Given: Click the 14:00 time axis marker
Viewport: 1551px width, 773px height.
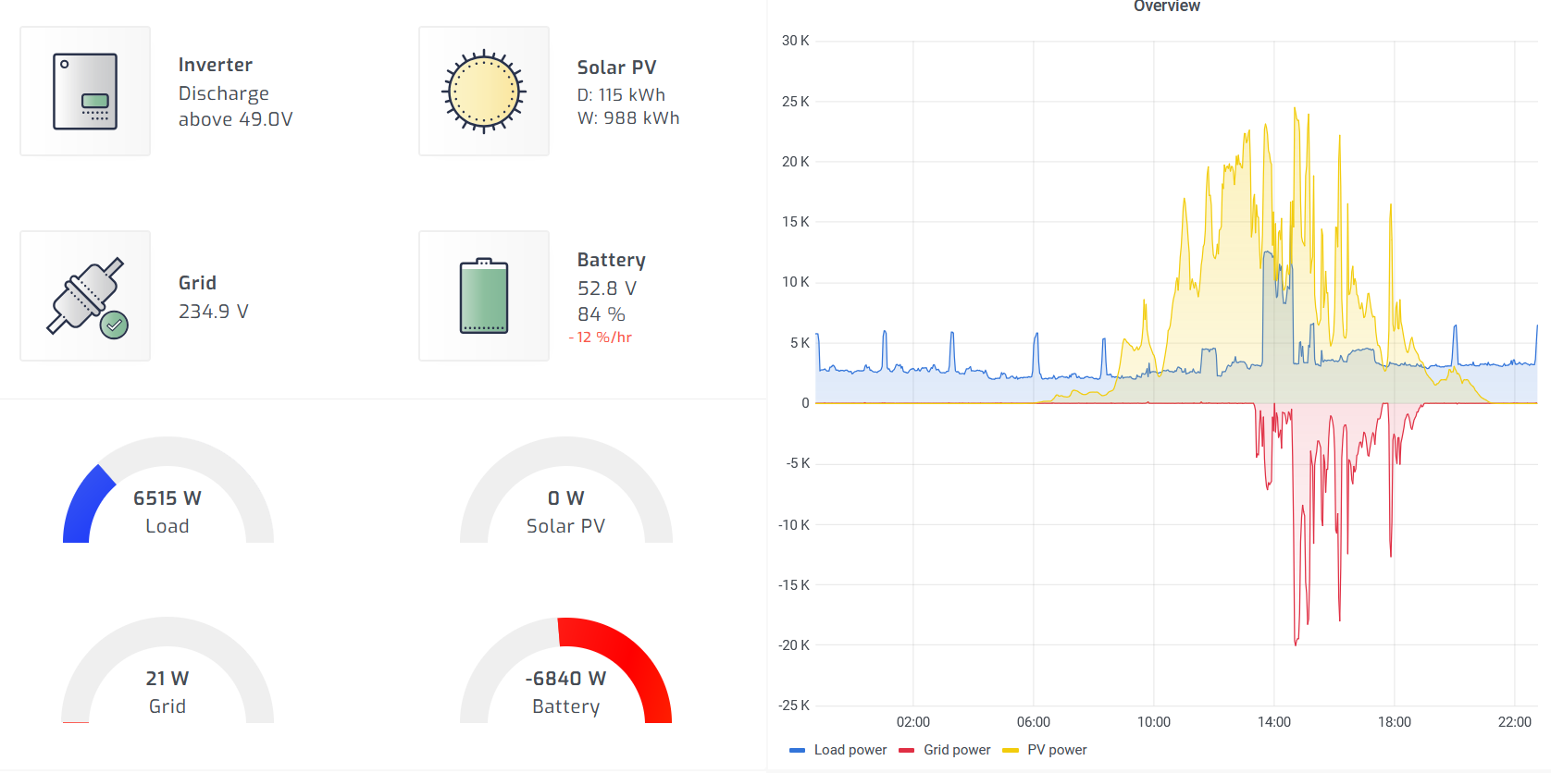Looking at the screenshot, I should tap(1273, 722).
